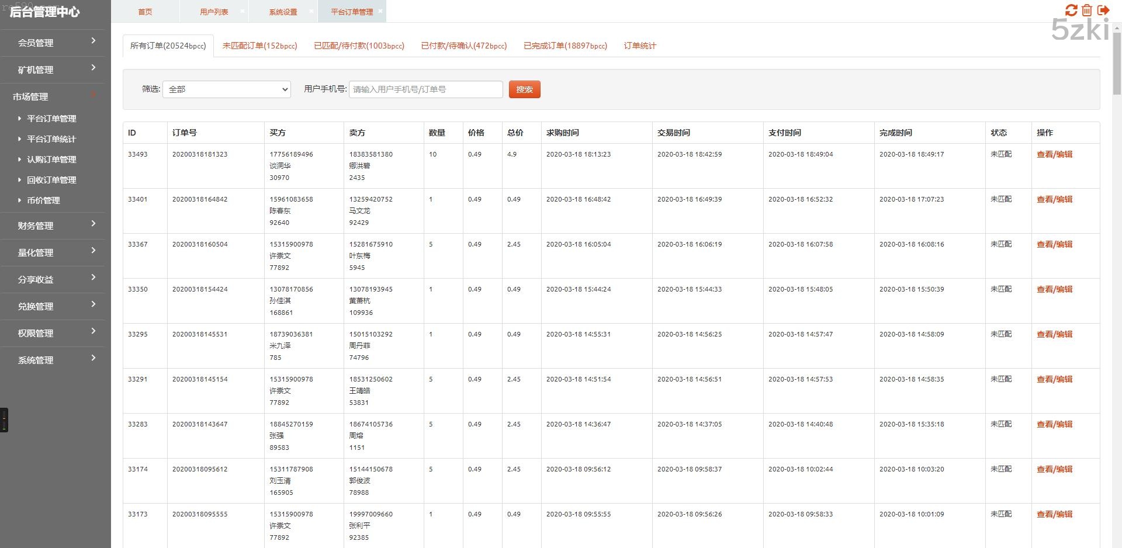Click 查看/编辑 for order ID 33493
This screenshot has height=548, width=1122.
pyautogui.click(x=1054, y=154)
